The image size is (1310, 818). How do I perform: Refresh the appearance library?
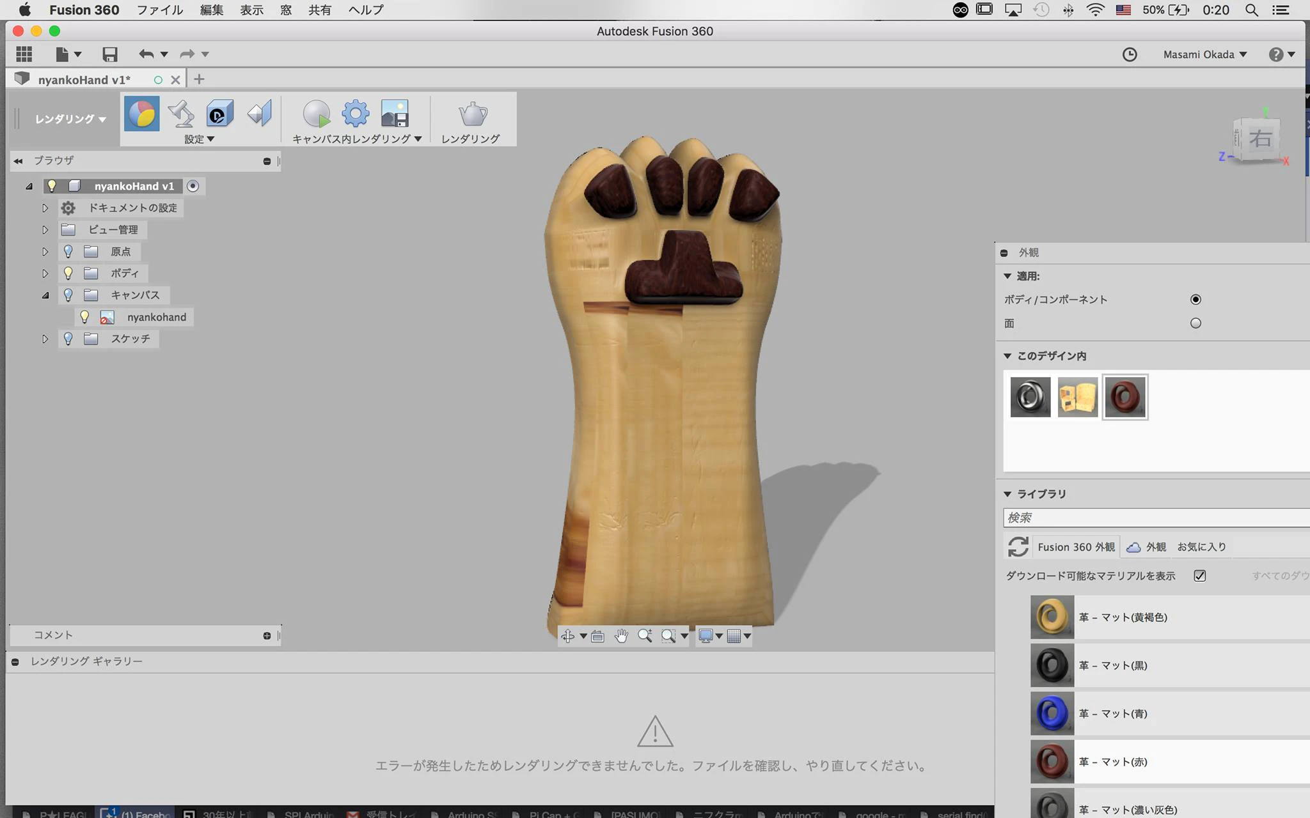(x=1018, y=547)
